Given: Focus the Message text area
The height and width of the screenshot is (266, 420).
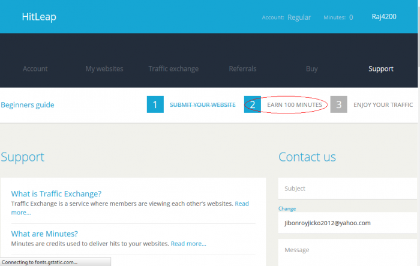Looking at the screenshot, I should 347,252.
